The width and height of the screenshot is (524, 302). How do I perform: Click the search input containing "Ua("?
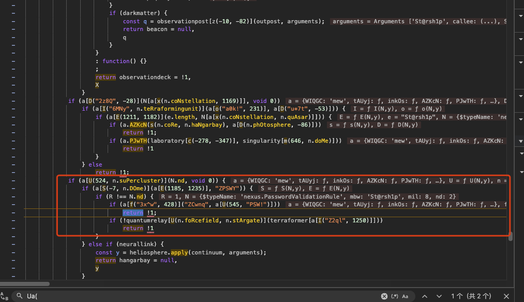point(197,296)
